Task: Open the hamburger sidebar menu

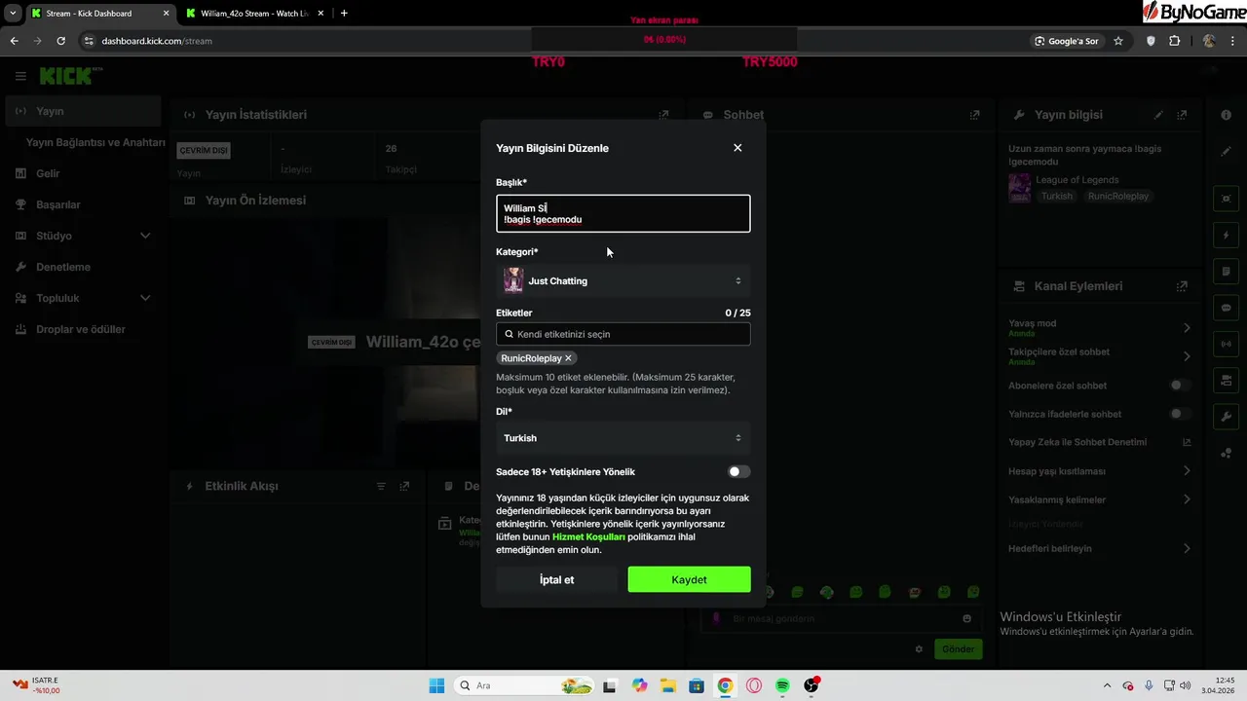Action: pos(20,76)
